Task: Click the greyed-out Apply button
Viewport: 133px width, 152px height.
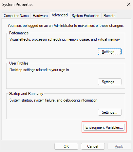Action: click(119, 146)
